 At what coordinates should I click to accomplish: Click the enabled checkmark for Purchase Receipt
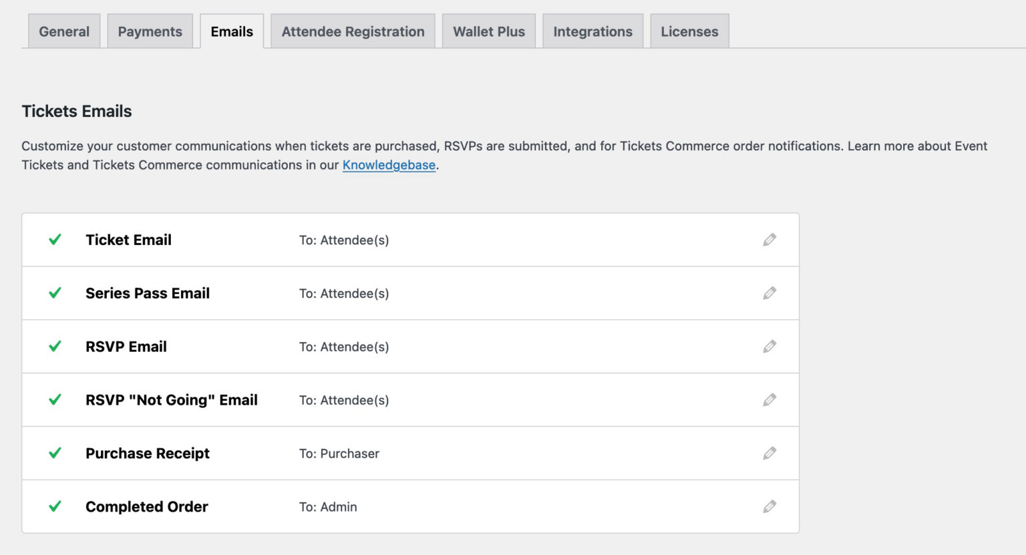(x=55, y=453)
